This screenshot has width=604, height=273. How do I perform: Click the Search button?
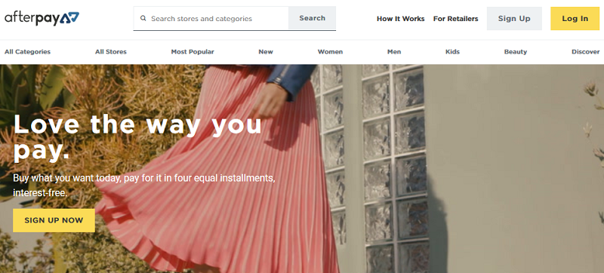coord(312,18)
